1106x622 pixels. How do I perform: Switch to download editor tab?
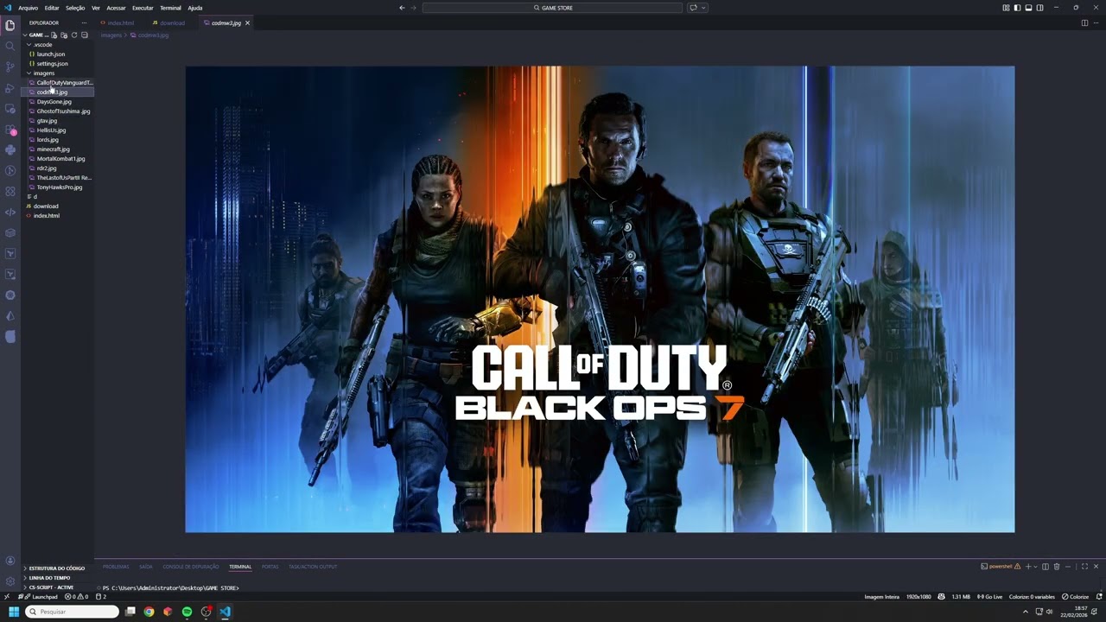(171, 23)
